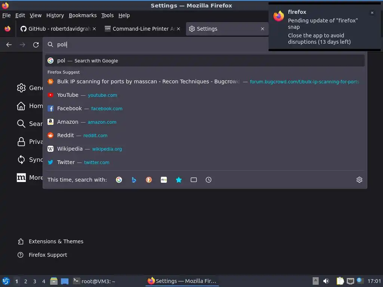
Task: Click Extensions & Themes puzzle icon
Action: (21, 241)
